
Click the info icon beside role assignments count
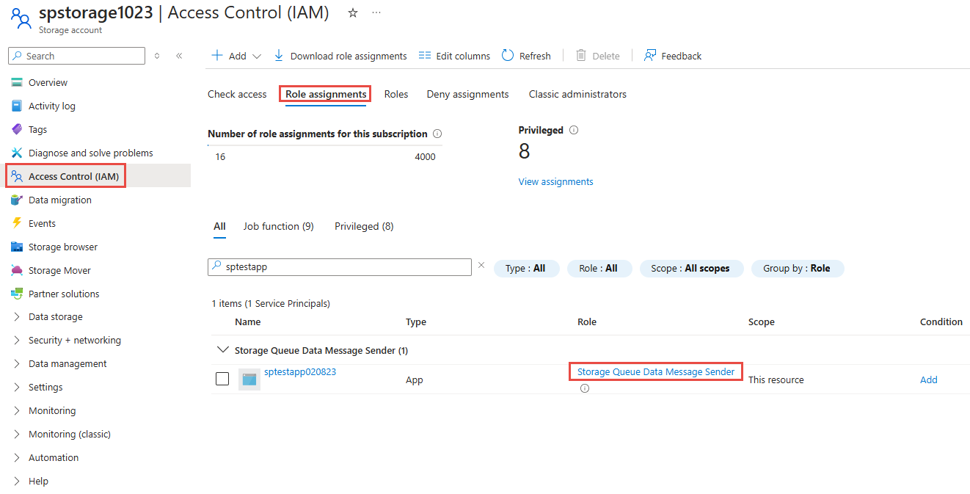(437, 134)
